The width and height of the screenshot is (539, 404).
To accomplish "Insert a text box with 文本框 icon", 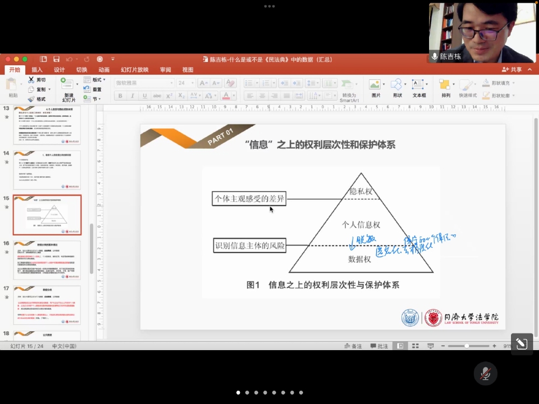I will pyautogui.click(x=418, y=84).
